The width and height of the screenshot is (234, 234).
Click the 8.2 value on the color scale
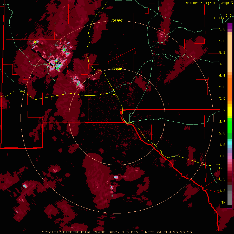pos(222,52)
